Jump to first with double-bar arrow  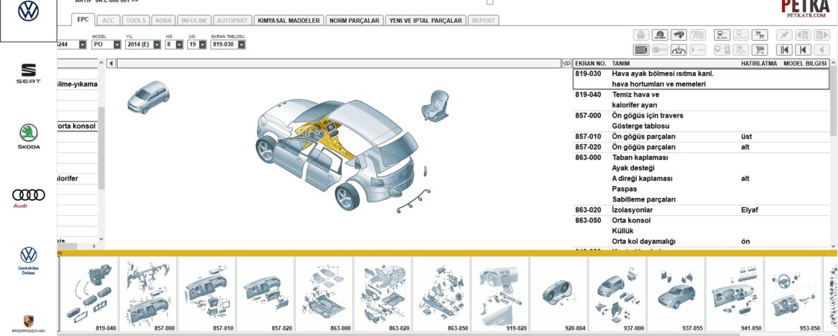coord(784,50)
